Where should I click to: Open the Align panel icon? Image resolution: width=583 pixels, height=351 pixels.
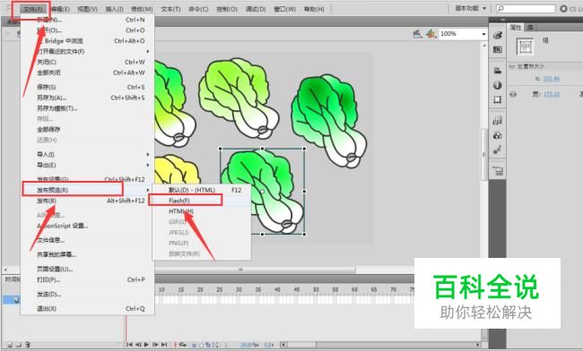point(498,71)
